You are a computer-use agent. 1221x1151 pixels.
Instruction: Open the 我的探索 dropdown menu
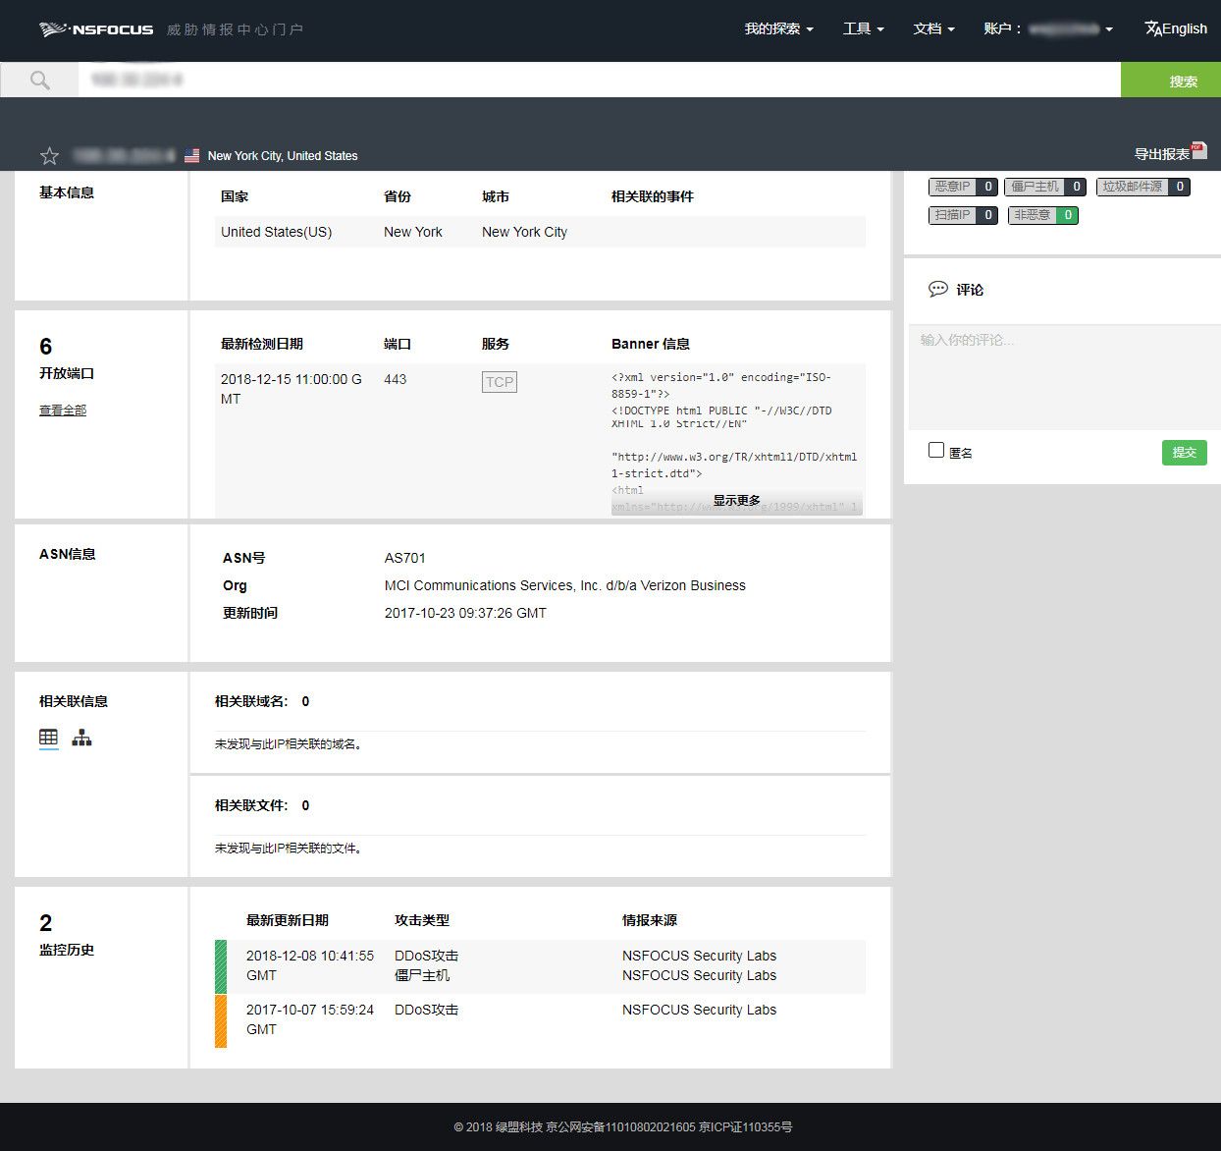(778, 29)
